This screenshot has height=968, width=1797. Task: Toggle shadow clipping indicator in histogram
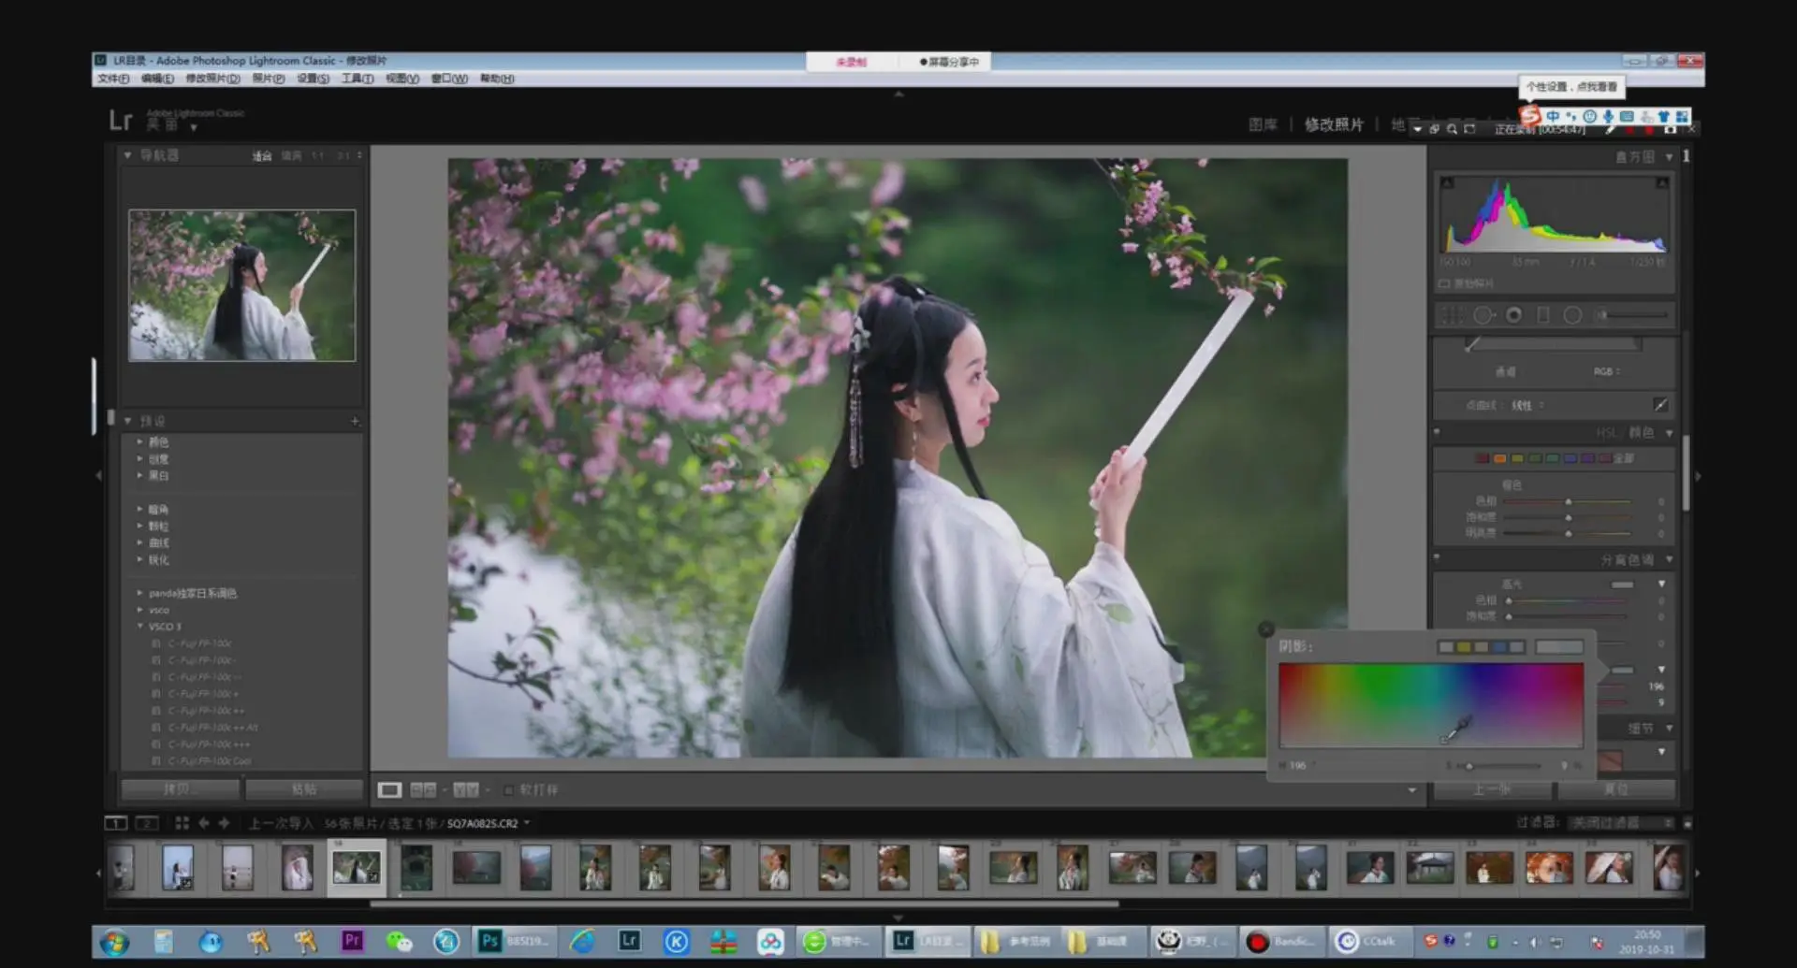point(1447,182)
